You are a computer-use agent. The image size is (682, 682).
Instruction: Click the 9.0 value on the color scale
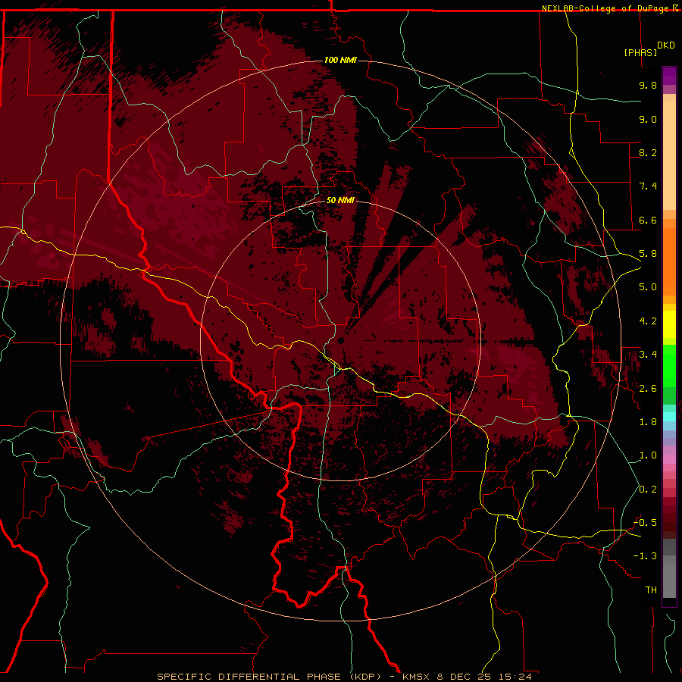point(648,119)
